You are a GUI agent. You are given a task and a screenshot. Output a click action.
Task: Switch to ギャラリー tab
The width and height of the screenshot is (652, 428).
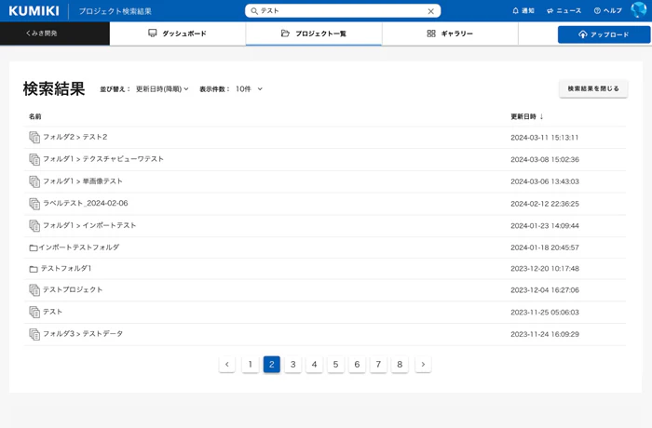[450, 33]
